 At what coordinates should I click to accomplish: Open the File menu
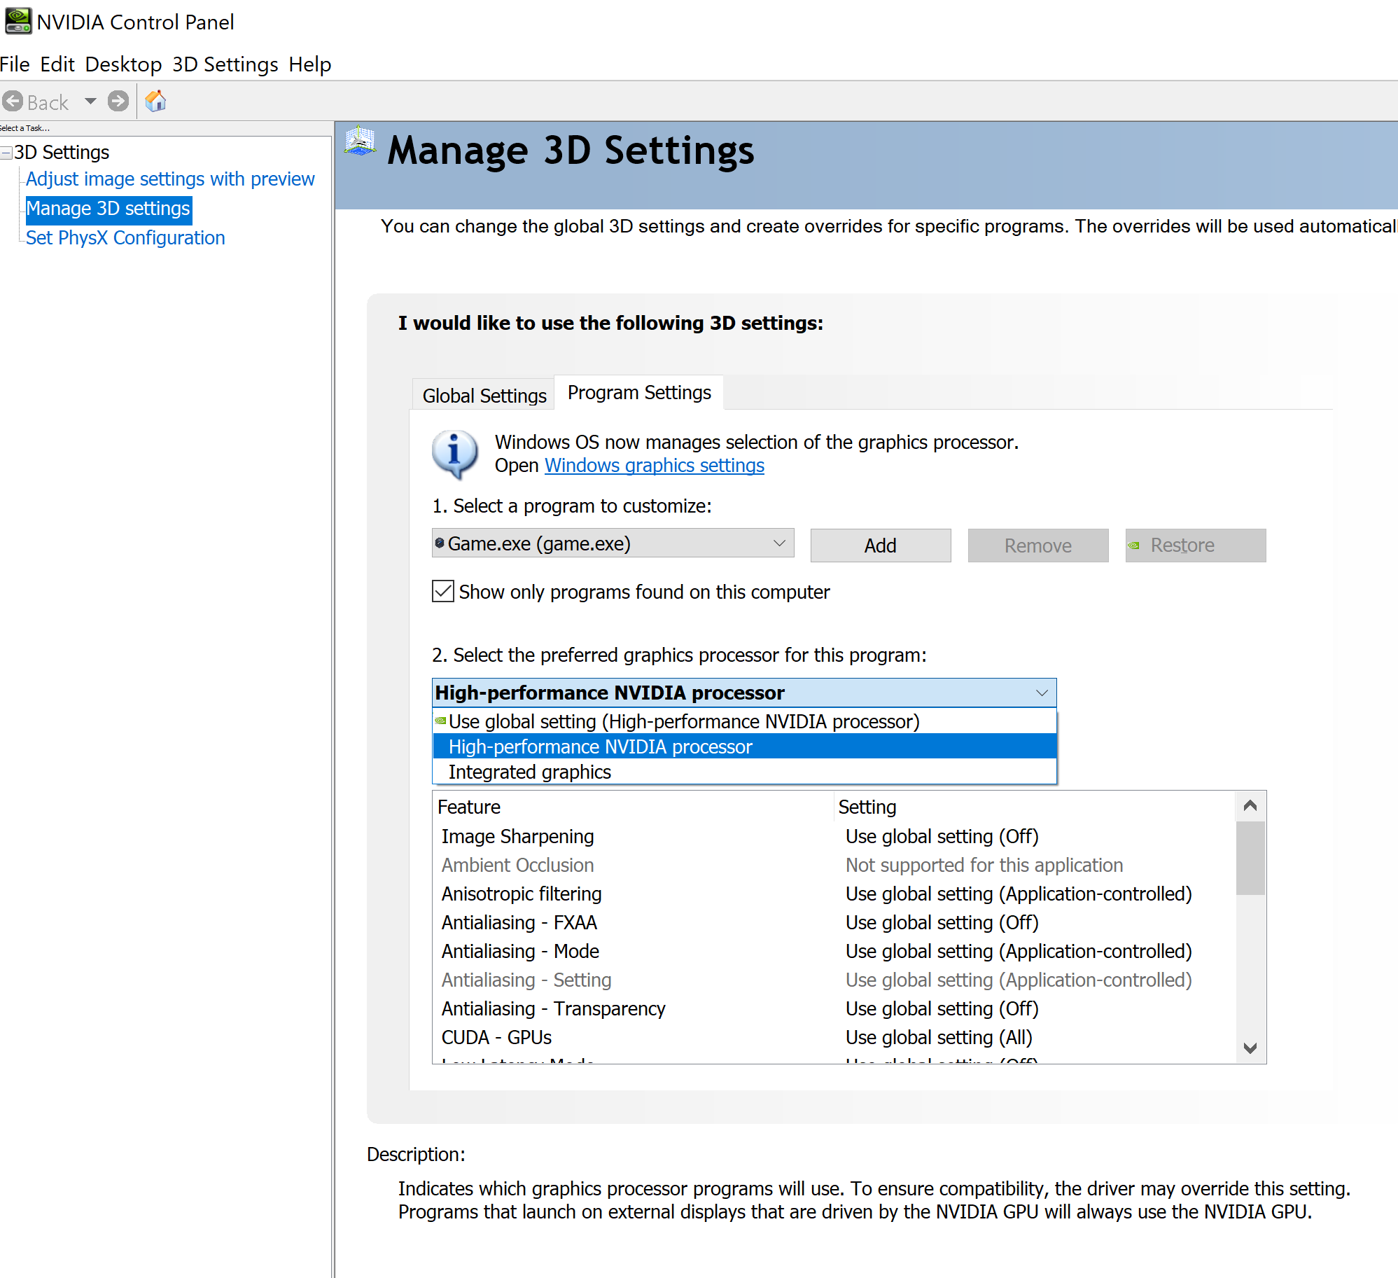tap(15, 64)
